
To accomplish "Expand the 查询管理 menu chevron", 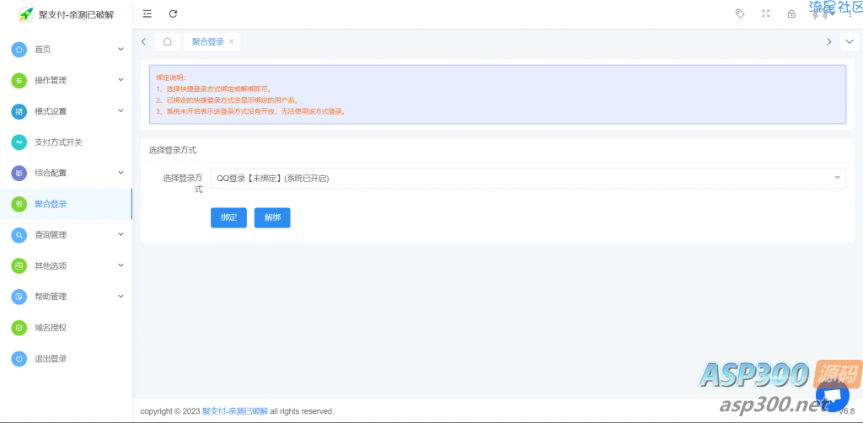I will coord(121,235).
